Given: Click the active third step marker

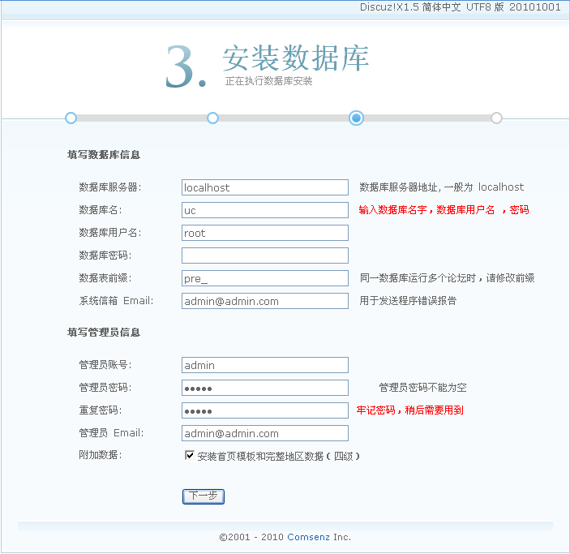Looking at the screenshot, I should (356, 118).
